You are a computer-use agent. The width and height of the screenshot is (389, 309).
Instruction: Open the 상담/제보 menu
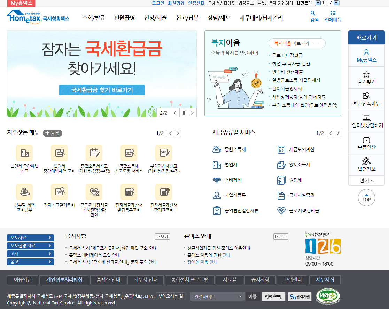click(219, 18)
